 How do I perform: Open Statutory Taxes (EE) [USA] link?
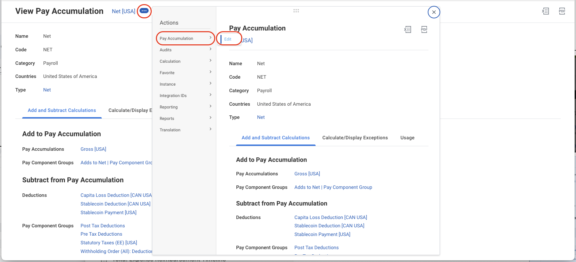click(x=109, y=243)
